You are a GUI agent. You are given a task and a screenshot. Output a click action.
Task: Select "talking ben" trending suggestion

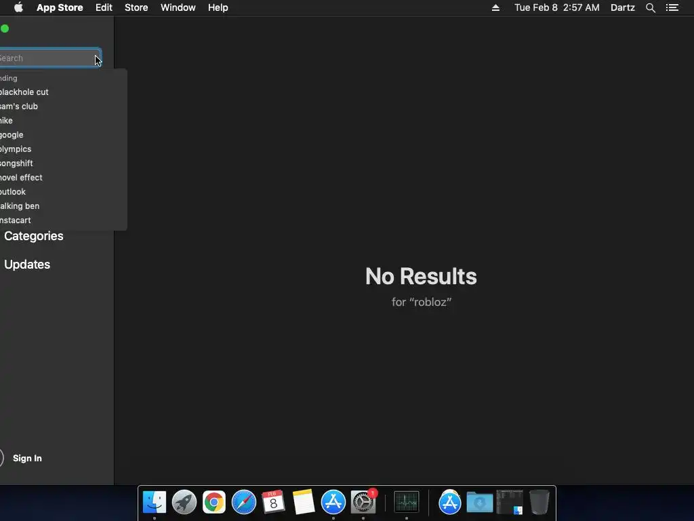point(63,206)
